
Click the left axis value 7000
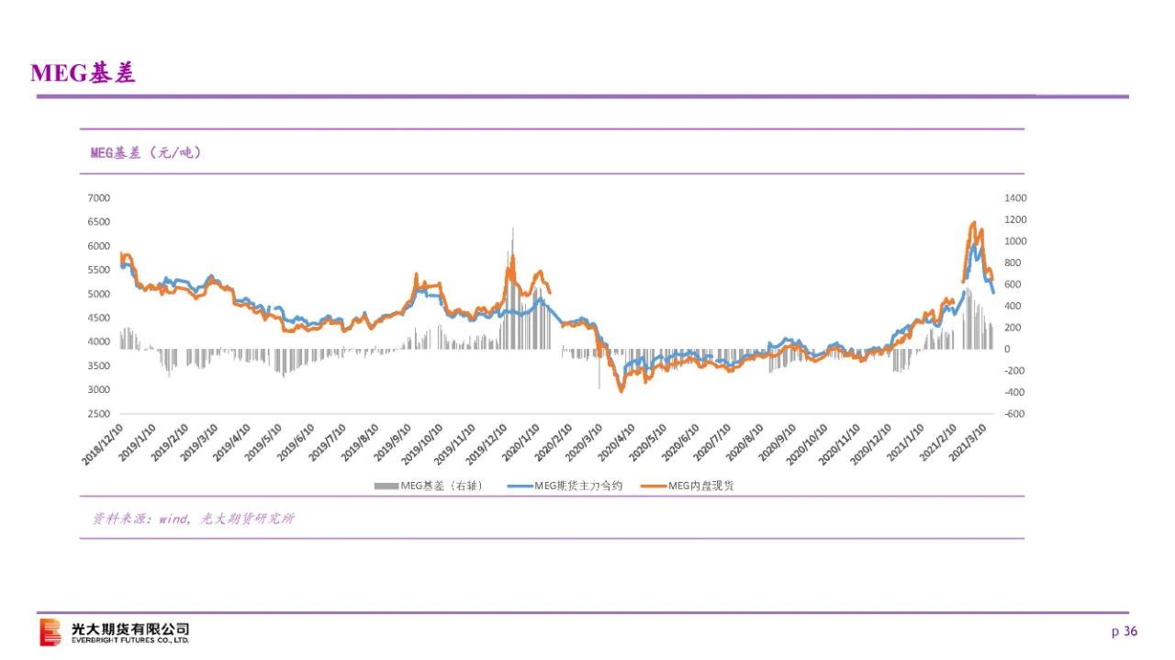point(99,198)
